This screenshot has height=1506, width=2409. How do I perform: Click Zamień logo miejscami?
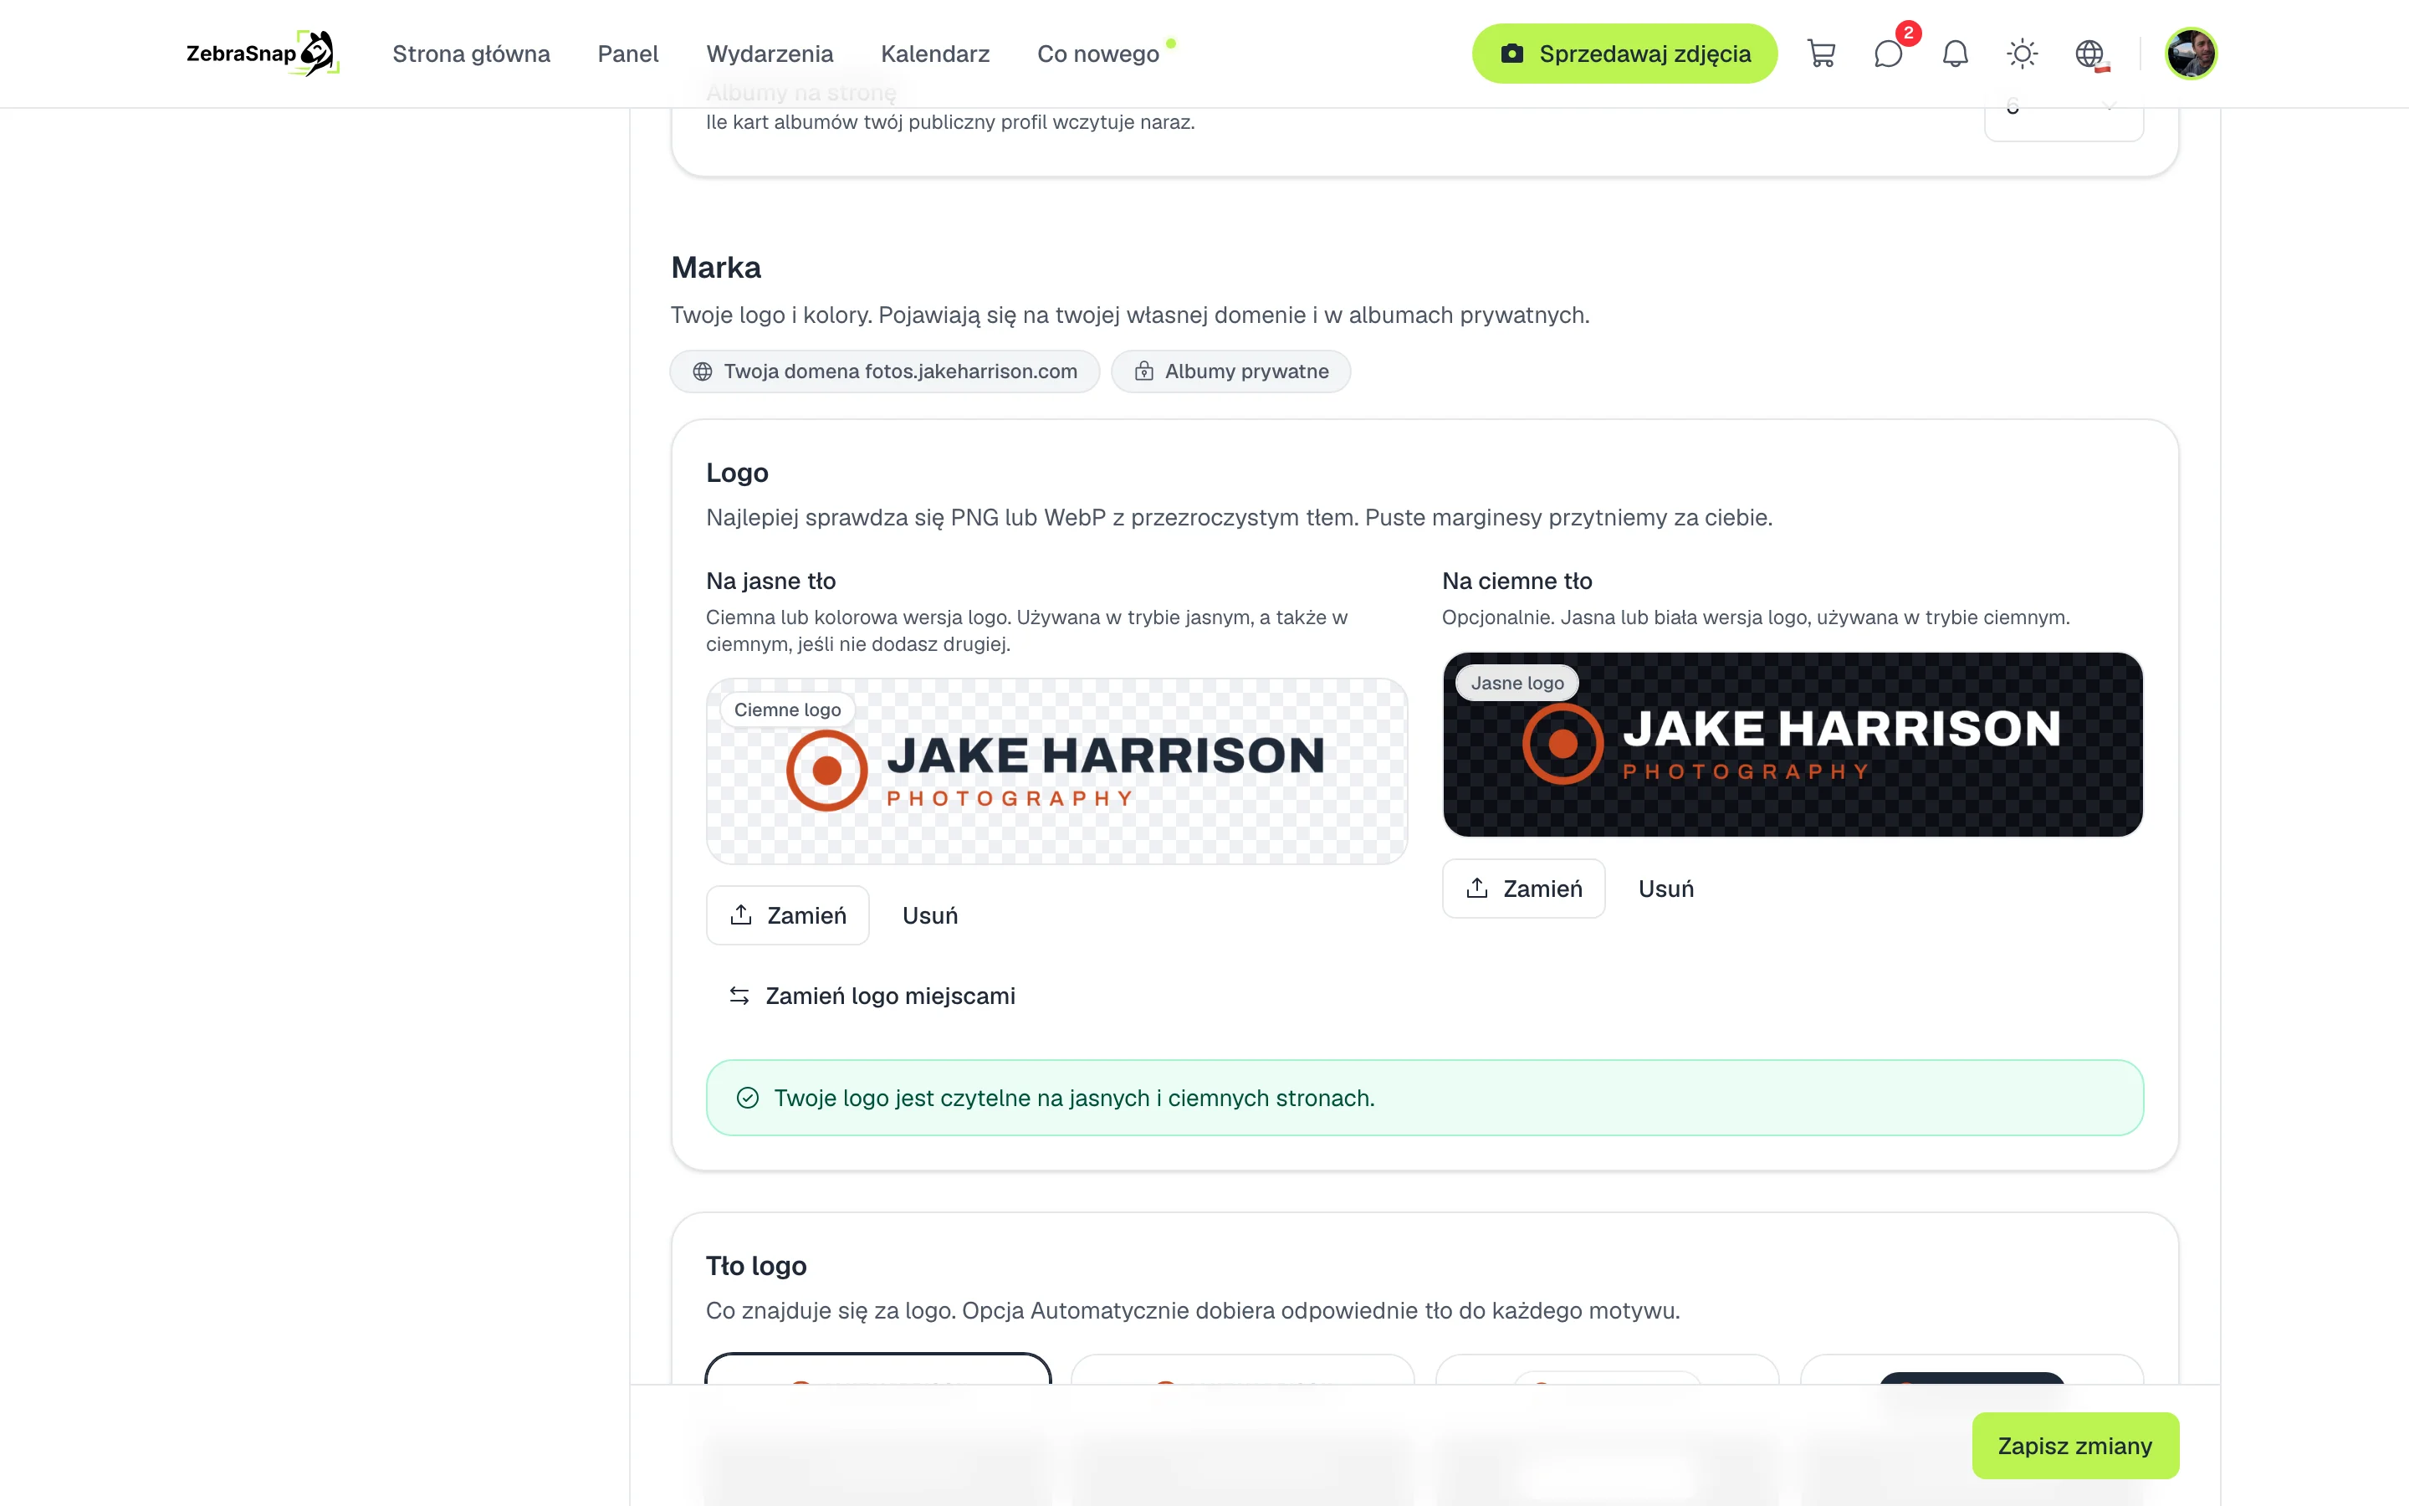click(872, 996)
